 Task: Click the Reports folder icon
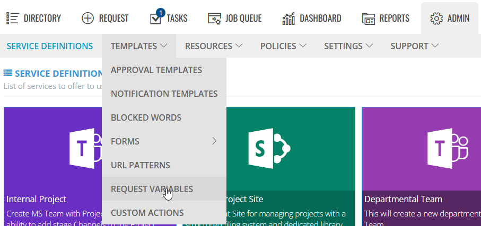[369, 19]
